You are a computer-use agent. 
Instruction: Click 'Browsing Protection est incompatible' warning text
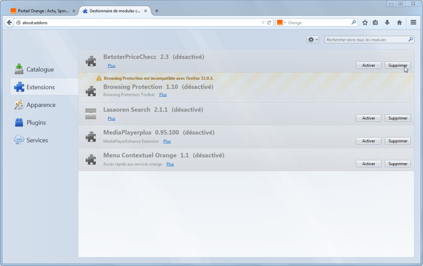[x=159, y=78]
